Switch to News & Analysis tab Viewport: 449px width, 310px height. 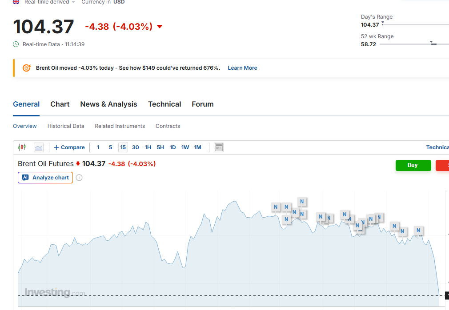(108, 104)
